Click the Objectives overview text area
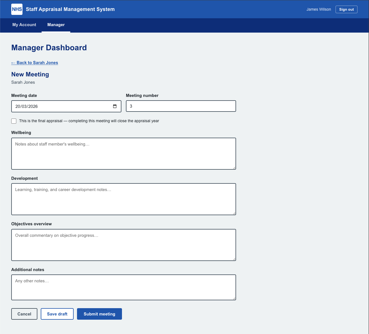The height and width of the screenshot is (334, 369). point(123,245)
